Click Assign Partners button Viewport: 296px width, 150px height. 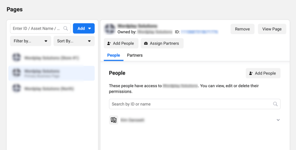pyautogui.click(x=162, y=43)
